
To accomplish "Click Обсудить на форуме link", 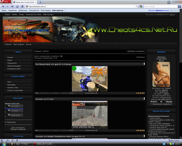I will [x=18, y=129].
